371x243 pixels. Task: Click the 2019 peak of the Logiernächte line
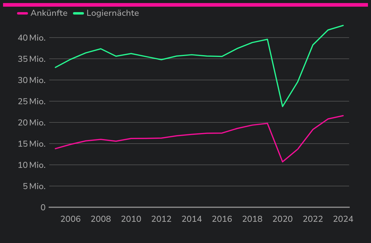(267, 39)
